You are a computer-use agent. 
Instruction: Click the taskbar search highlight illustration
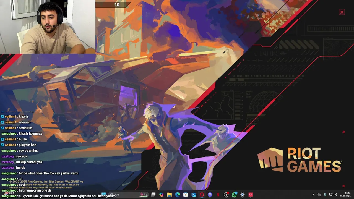pos(144,195)
